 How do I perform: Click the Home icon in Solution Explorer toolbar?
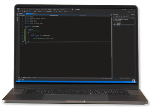116,16
